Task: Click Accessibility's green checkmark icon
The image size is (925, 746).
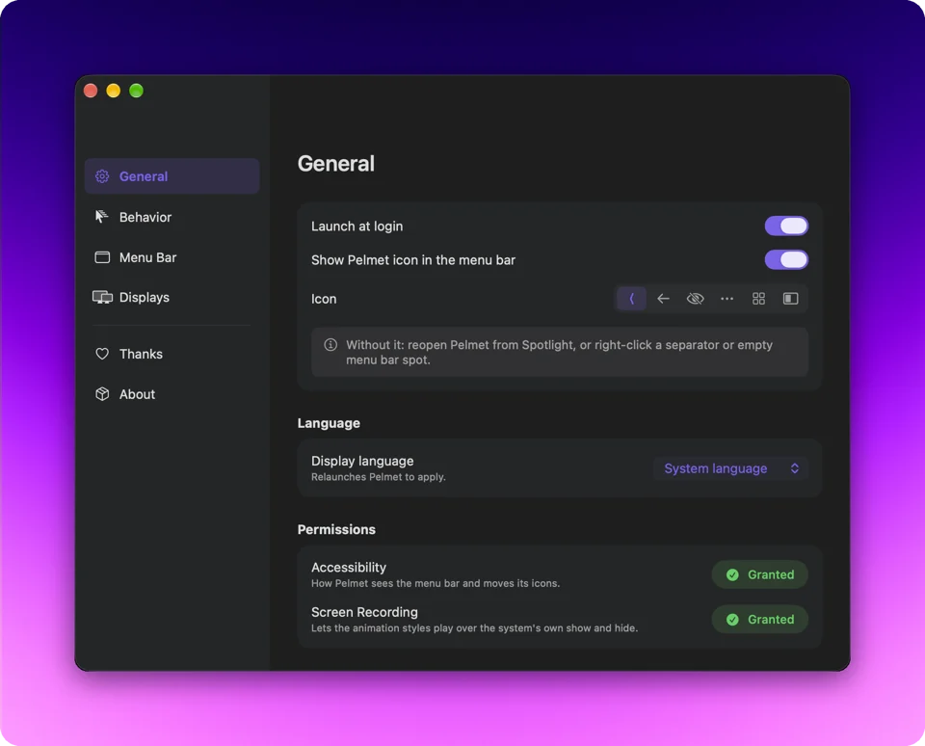Action: click(x=732, y=574)
